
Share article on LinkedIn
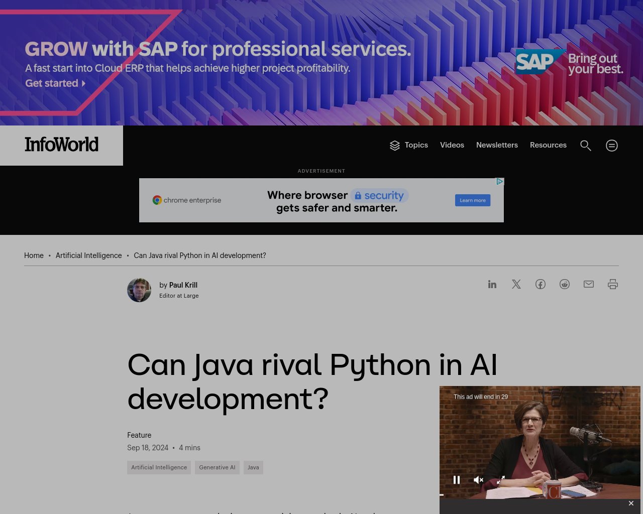492,284
